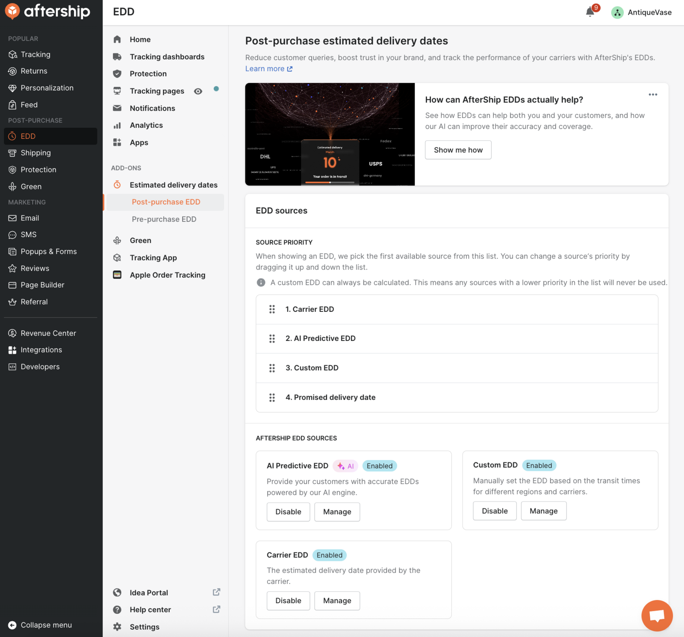Click the Apps grid icon

coord(117,142)
